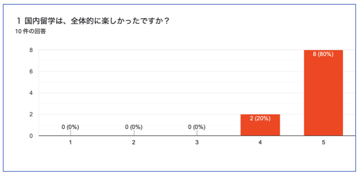360x175 pixels.
Task: Click y-axis value 8
Action: pyautogui.click(x=31, y=50)
